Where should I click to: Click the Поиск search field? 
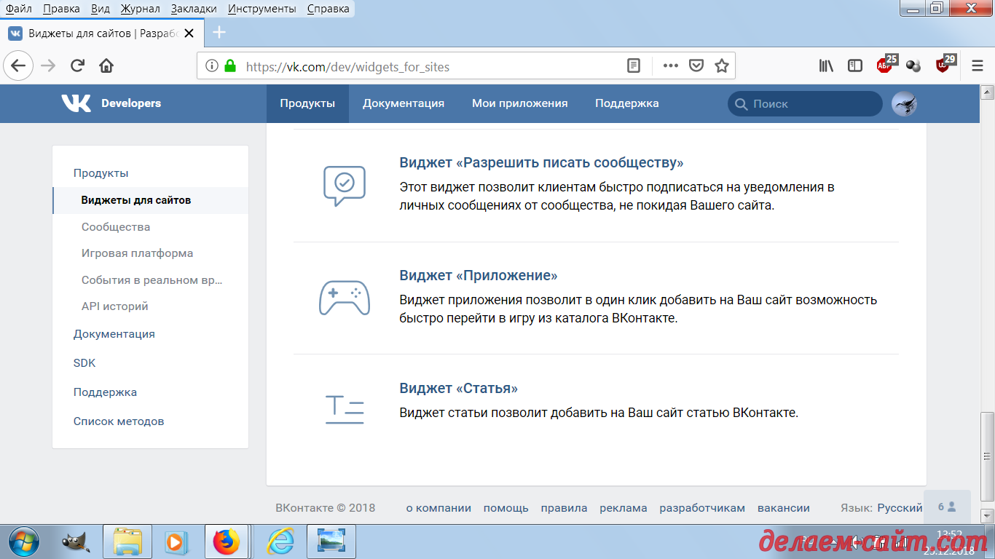[805, 103]
